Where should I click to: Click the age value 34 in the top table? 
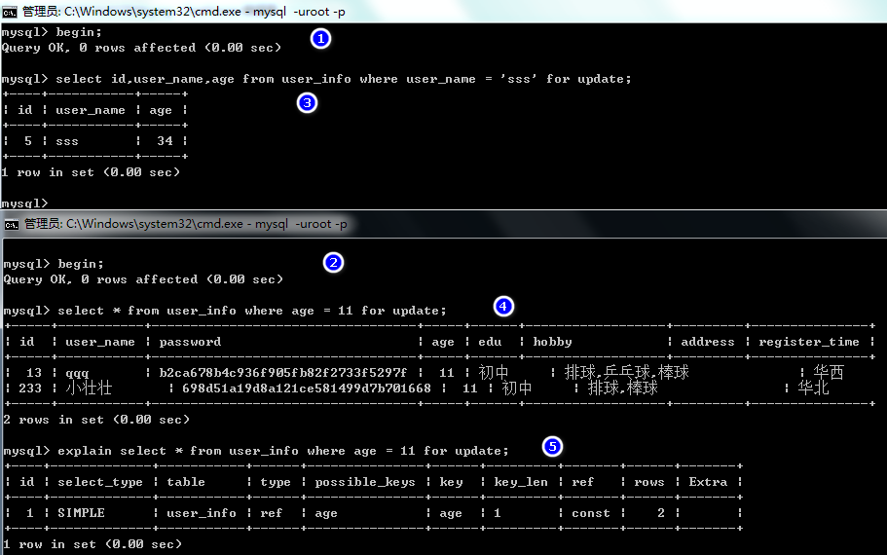pos(165,141)
